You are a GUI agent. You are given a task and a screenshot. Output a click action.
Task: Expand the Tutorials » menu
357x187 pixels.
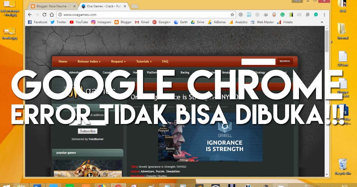[x=144, y=61]
